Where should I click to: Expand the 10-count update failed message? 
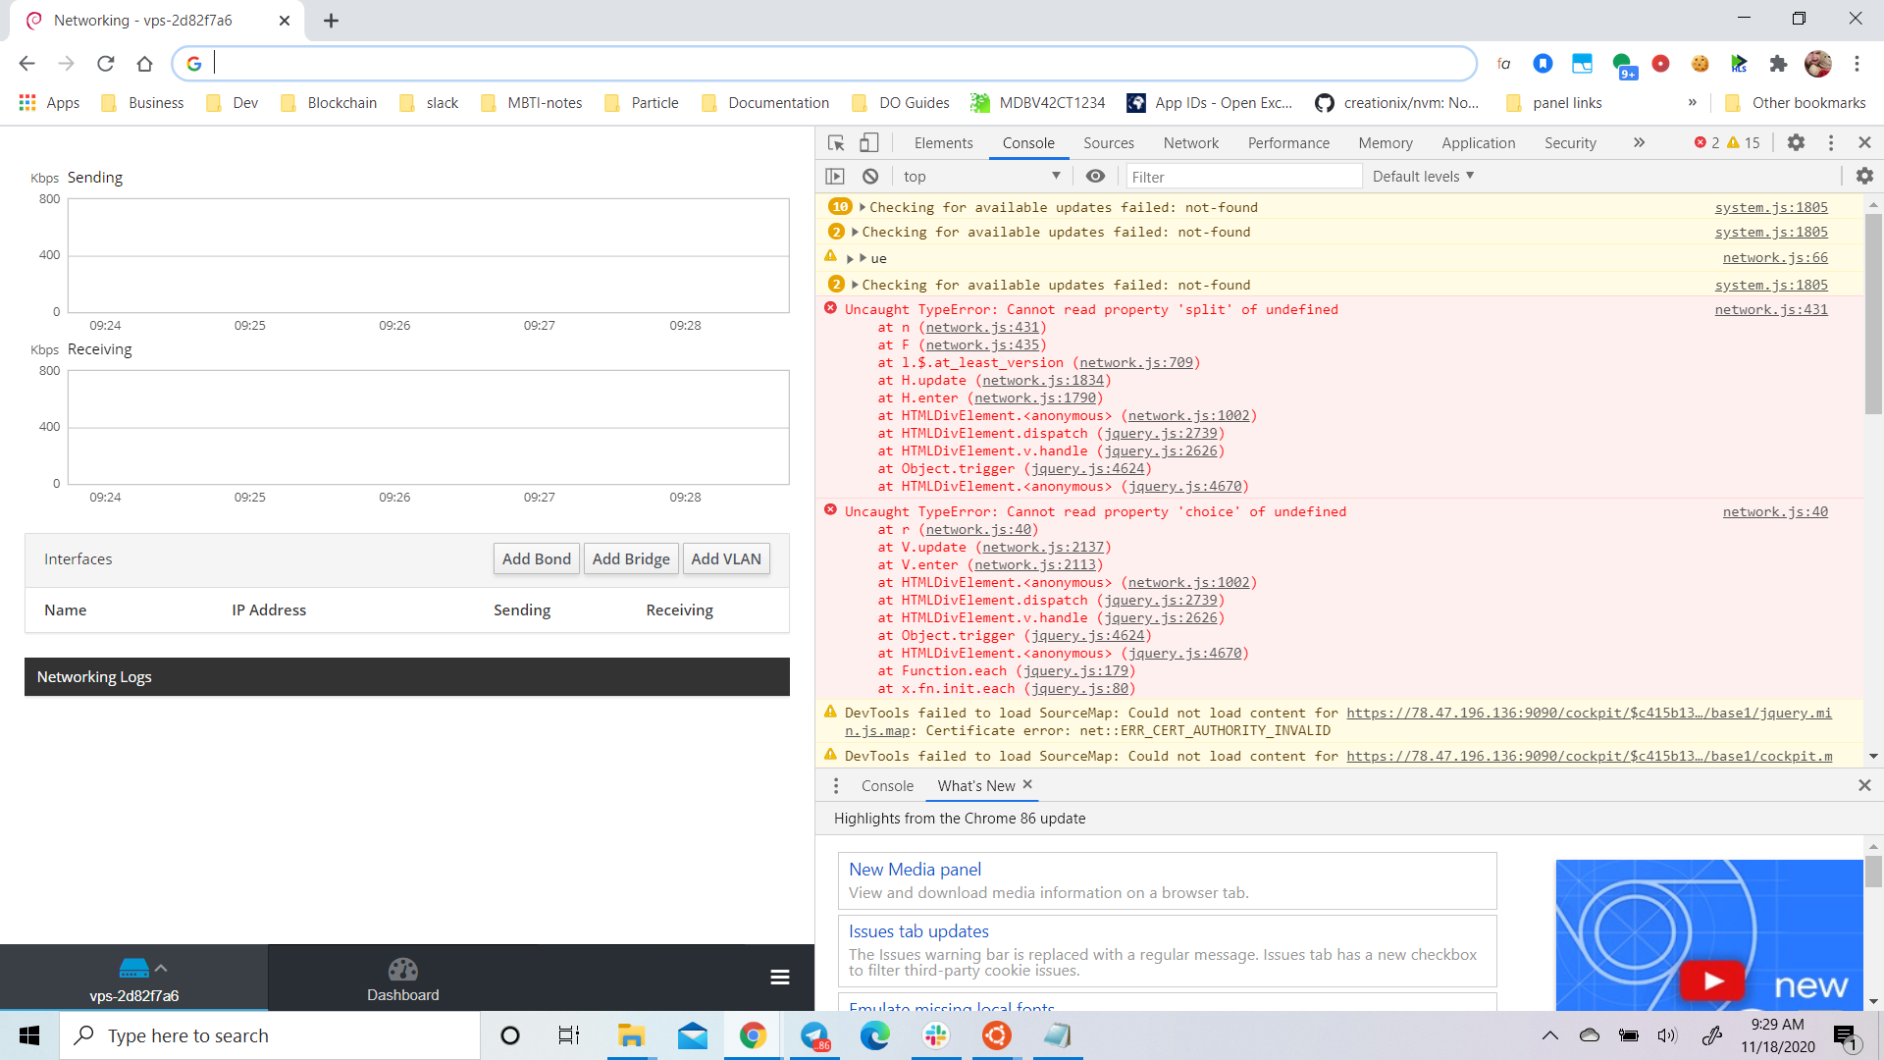tap(862, 207)
